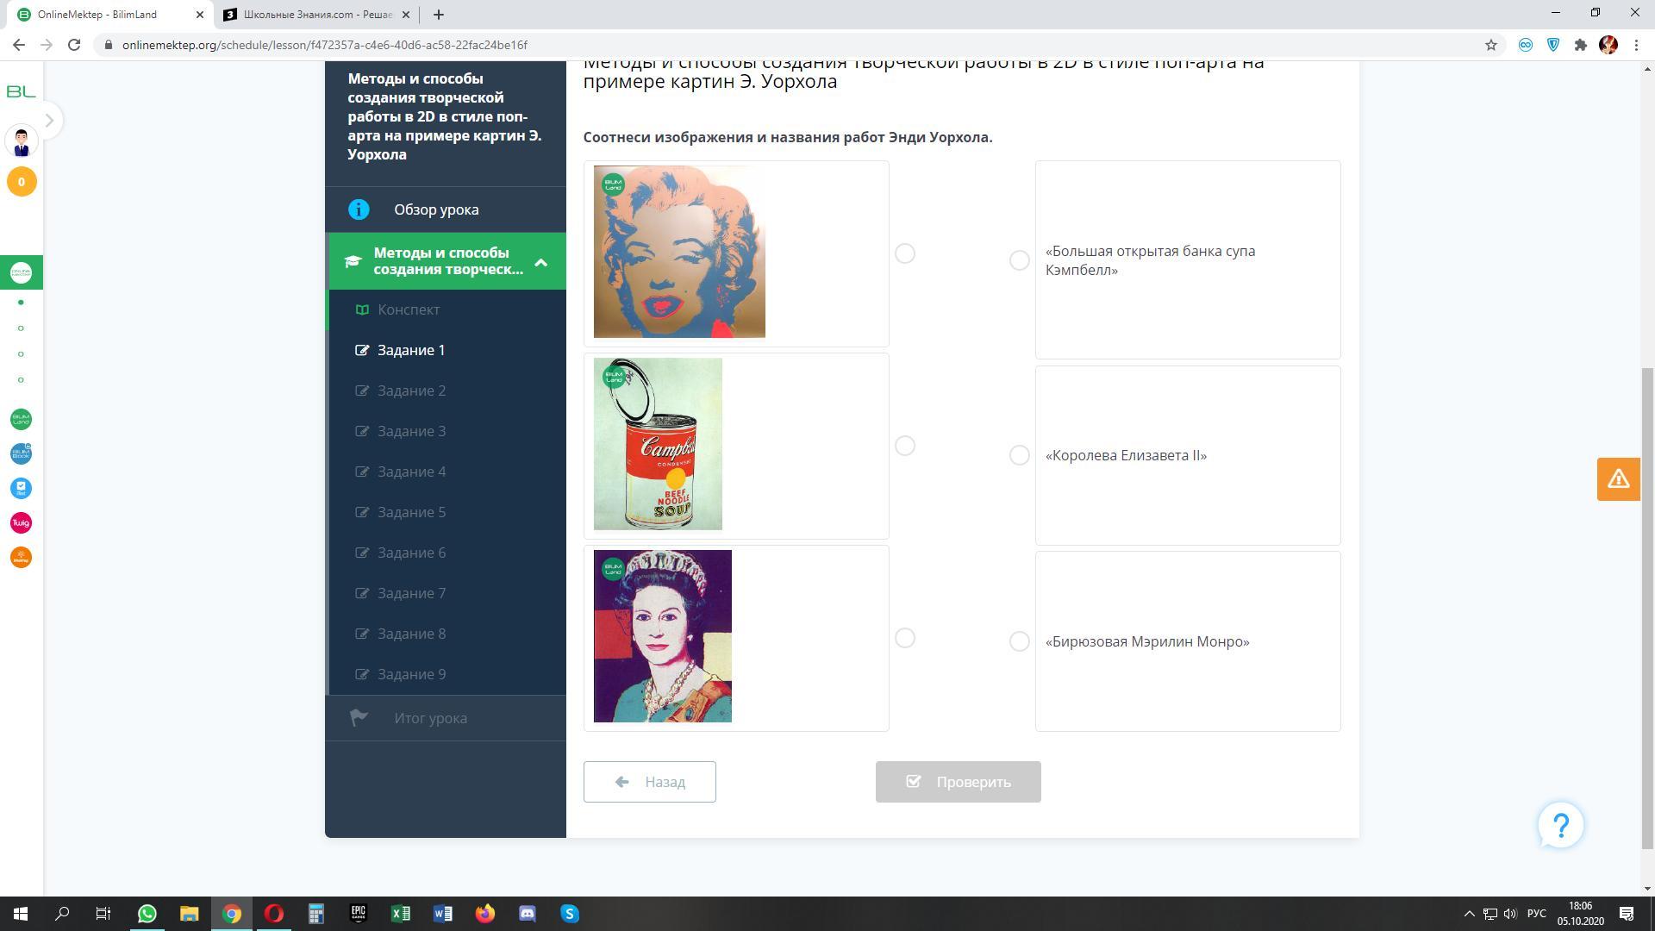Open the orange warning report button
The image size is (1655, 931).
[x=1618, y=479]
